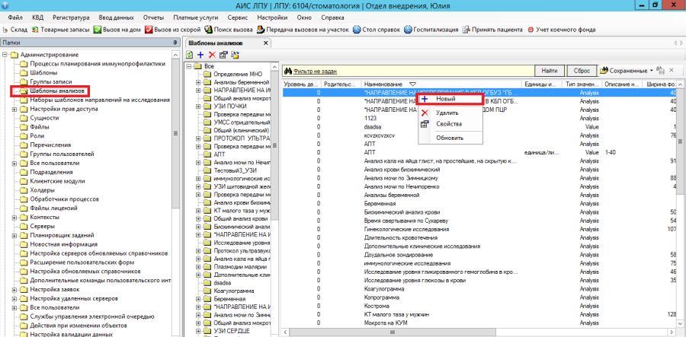The height and width of the screenshot is (337, 686).
Task: Click the Найти button
Action: (x=549, y=70)
